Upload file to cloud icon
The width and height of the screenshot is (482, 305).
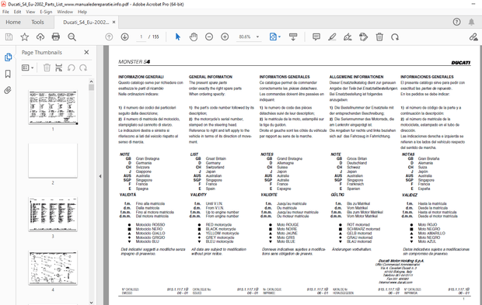tap(40, 37)
